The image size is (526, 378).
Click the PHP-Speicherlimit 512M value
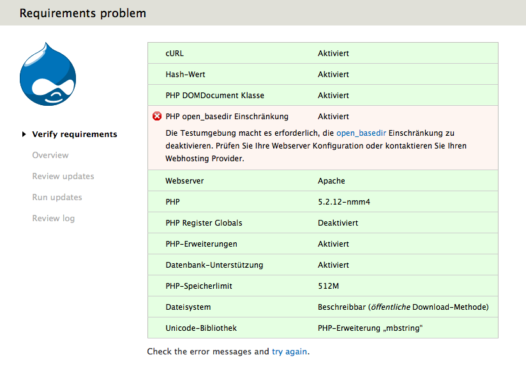click(329, 286)
